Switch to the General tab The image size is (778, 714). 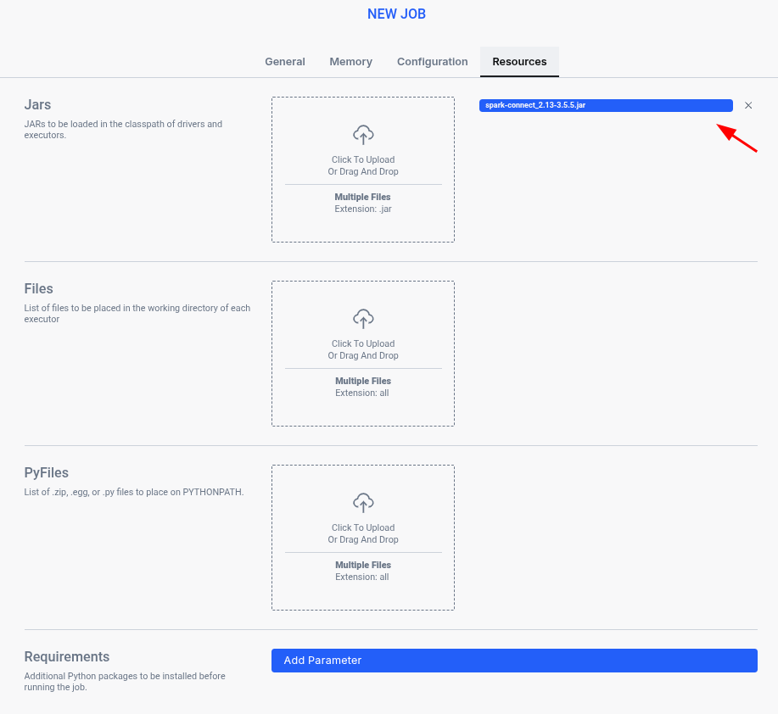point(284,61)
